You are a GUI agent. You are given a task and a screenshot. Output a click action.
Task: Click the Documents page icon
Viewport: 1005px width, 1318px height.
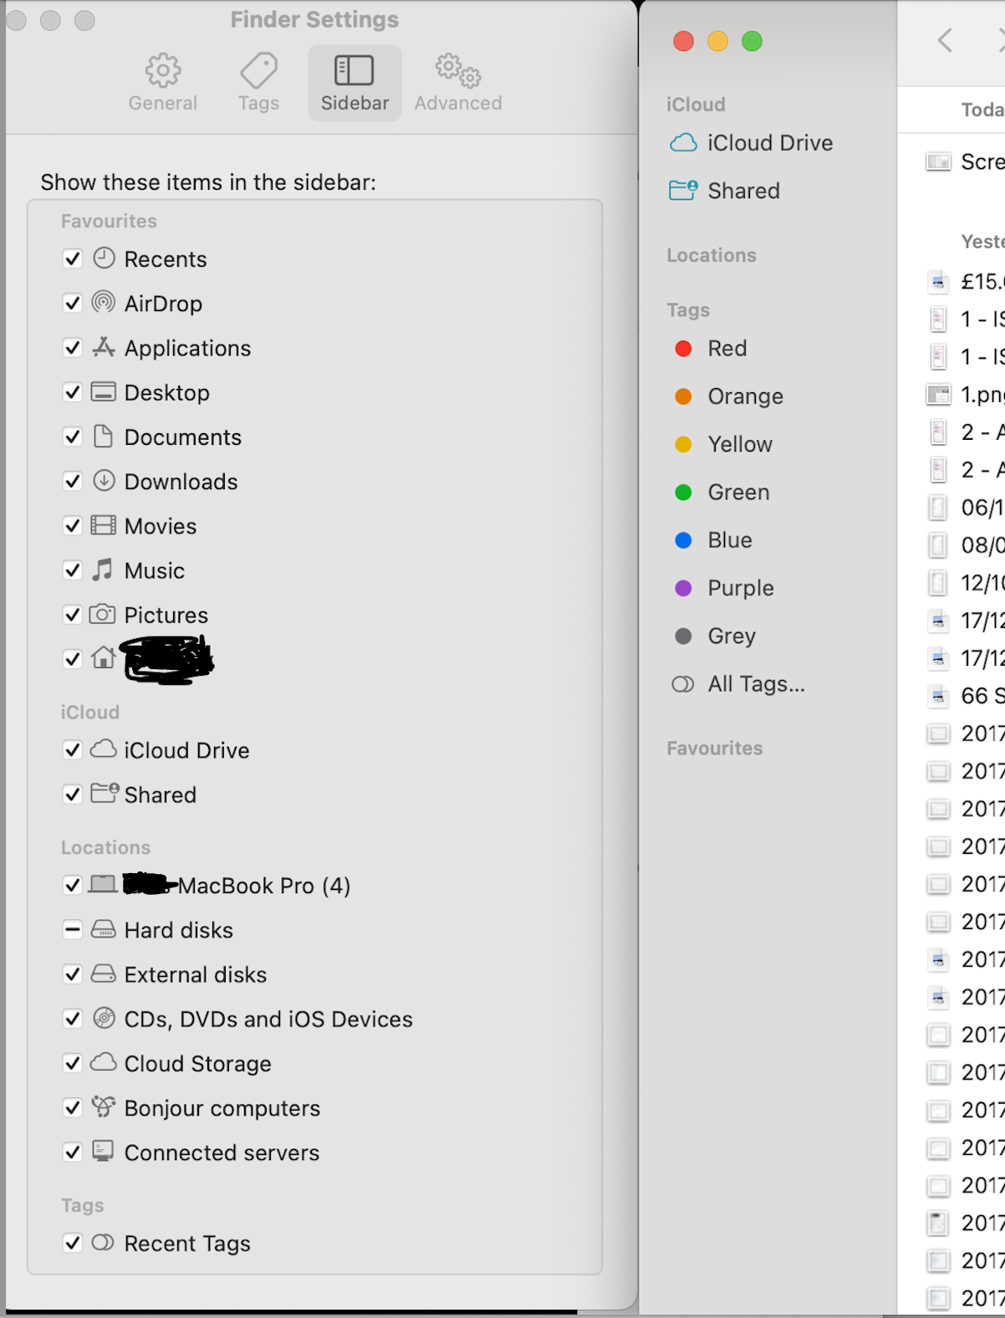tap(103, 436)
